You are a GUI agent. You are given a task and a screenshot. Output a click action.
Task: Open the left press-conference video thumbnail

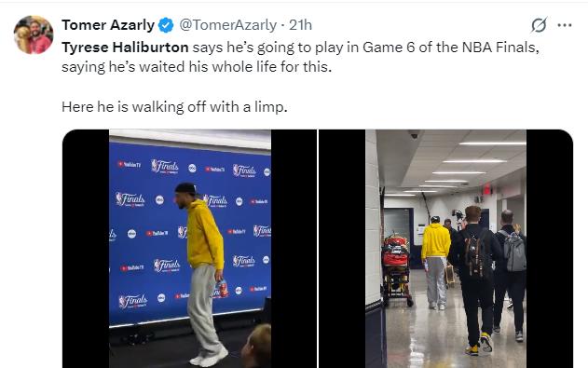(x=190, y=249)
